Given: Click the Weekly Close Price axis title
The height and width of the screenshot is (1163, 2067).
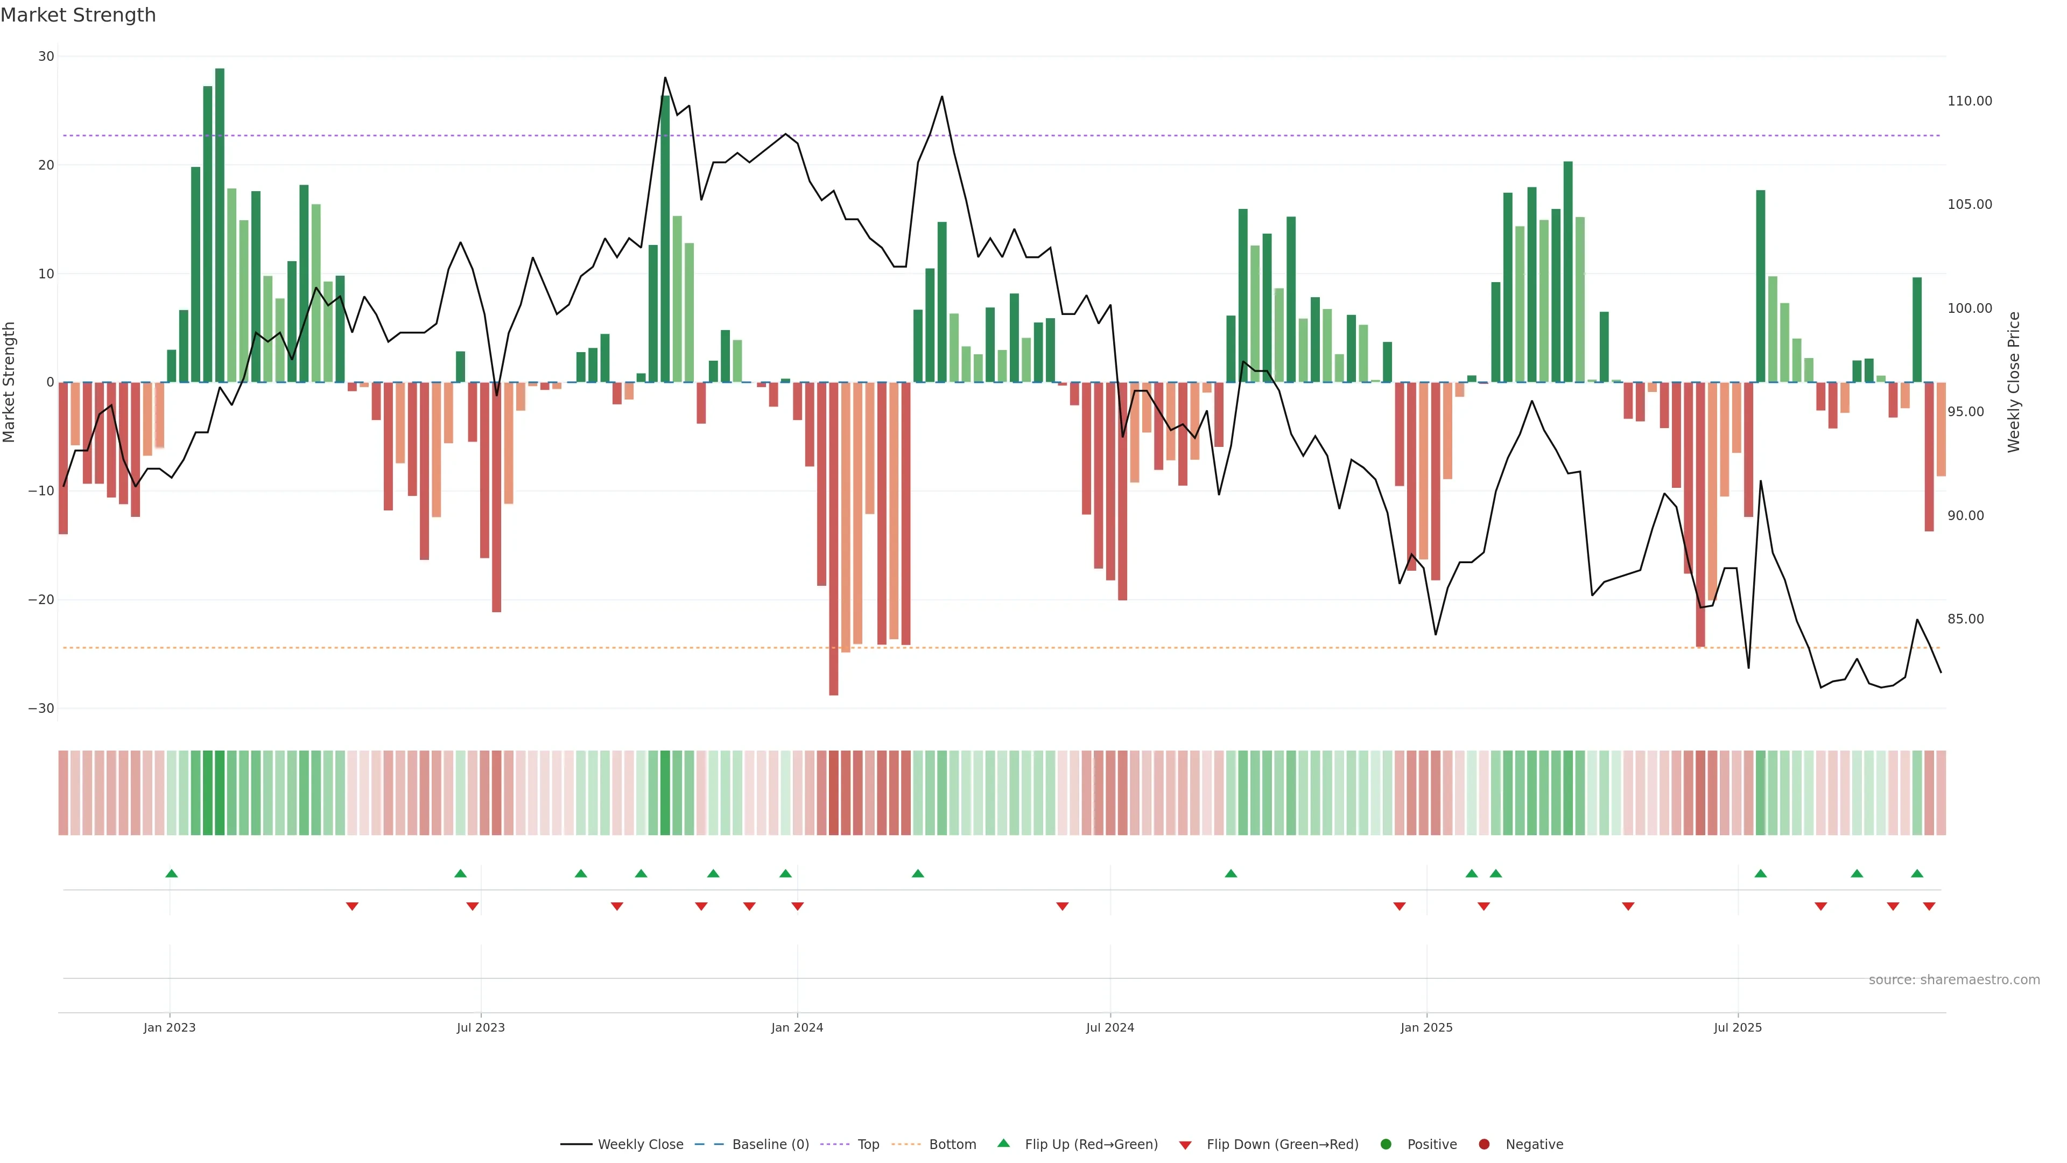Looking at the screenshot, I should [2013, 382].
